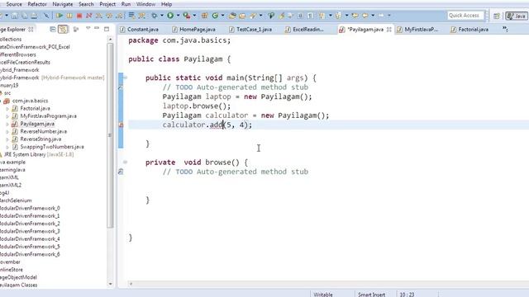
Task: Click the Writable status bar entry
Action: (x=323, y=295)
